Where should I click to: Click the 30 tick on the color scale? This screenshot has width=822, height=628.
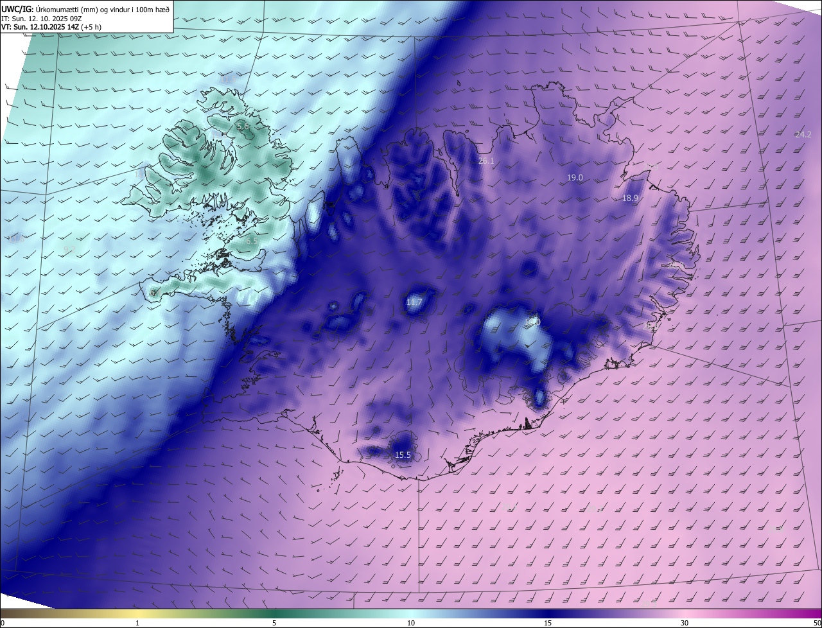685,623
